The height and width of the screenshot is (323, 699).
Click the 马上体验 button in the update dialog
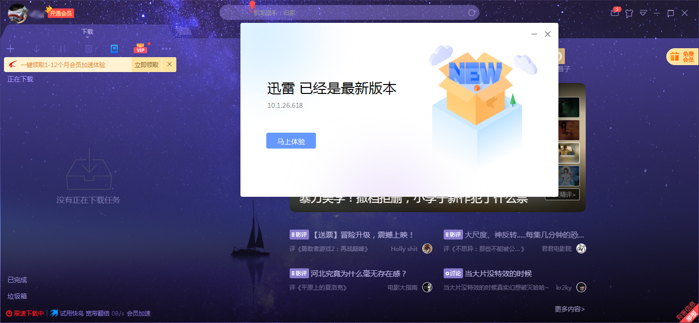pos(291,140)
